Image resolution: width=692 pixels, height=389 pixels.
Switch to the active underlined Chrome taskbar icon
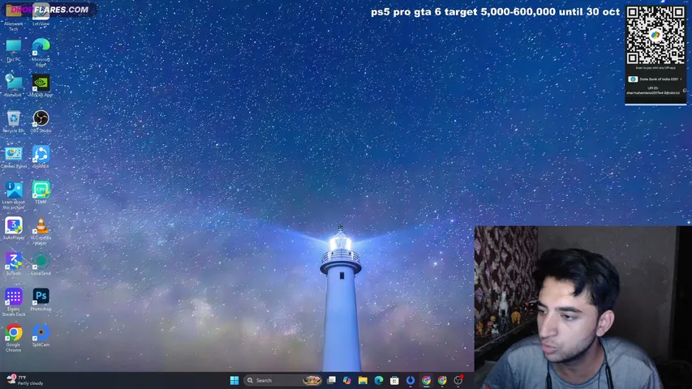427,380
